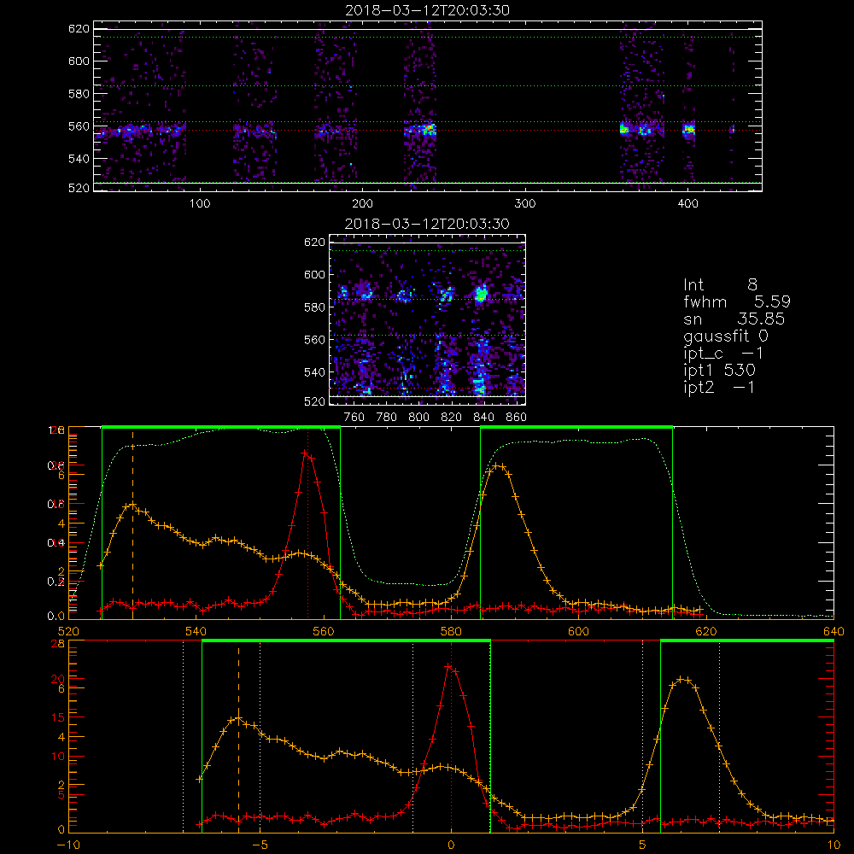Click y-axis label 600 on top spectrogram
Viewport: 854px width, 854px height.
click(79, 61)
